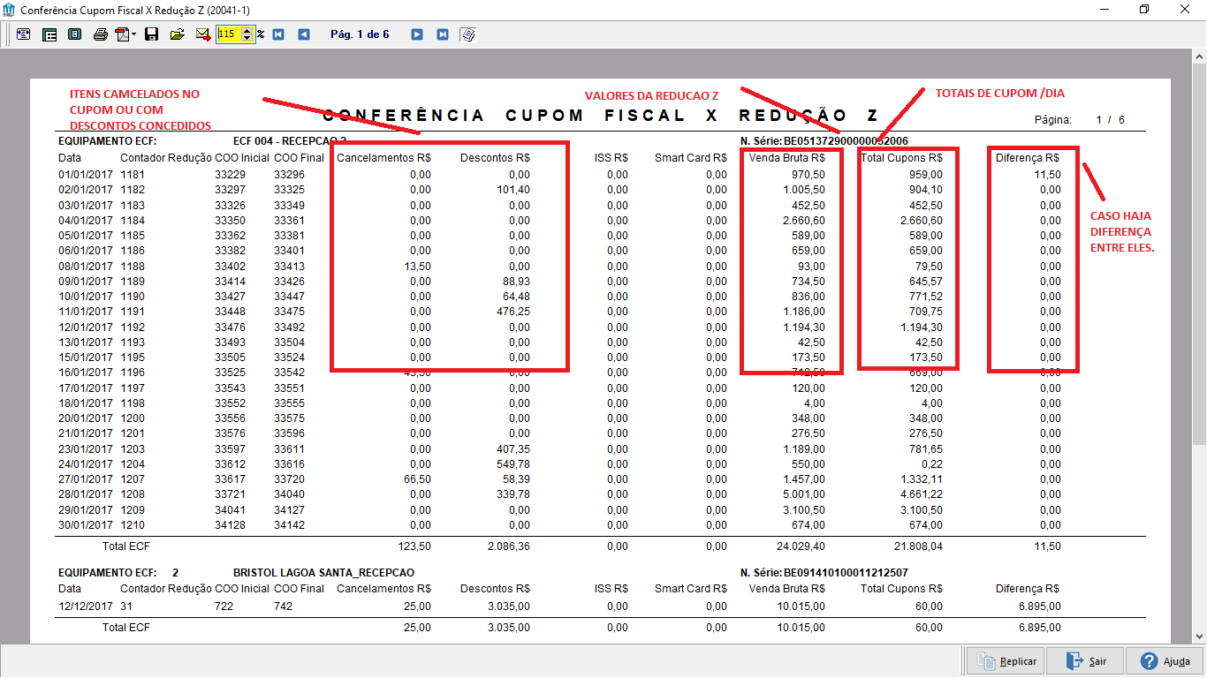
Task: Click the Replicar button
Action: click(1006, 660)
